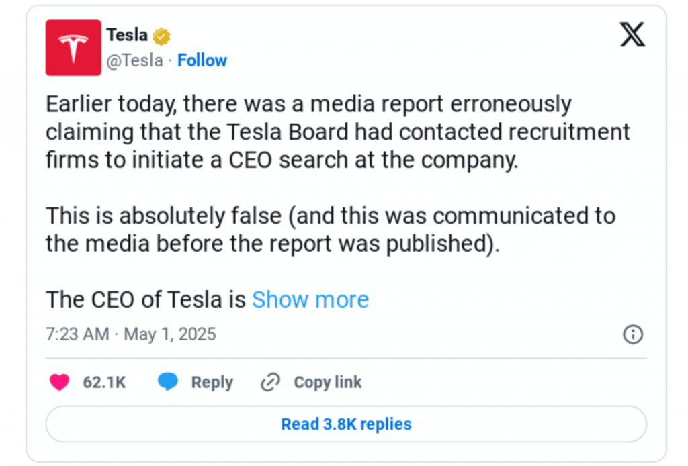
Task: Click the Reply text label
Action: pyautogui.click(x=212, y=383)
